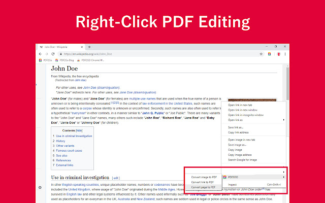Screen dimensions: 325x203
Task: Select the John Doe - Wikipedia tab
Action: (61, 47)
